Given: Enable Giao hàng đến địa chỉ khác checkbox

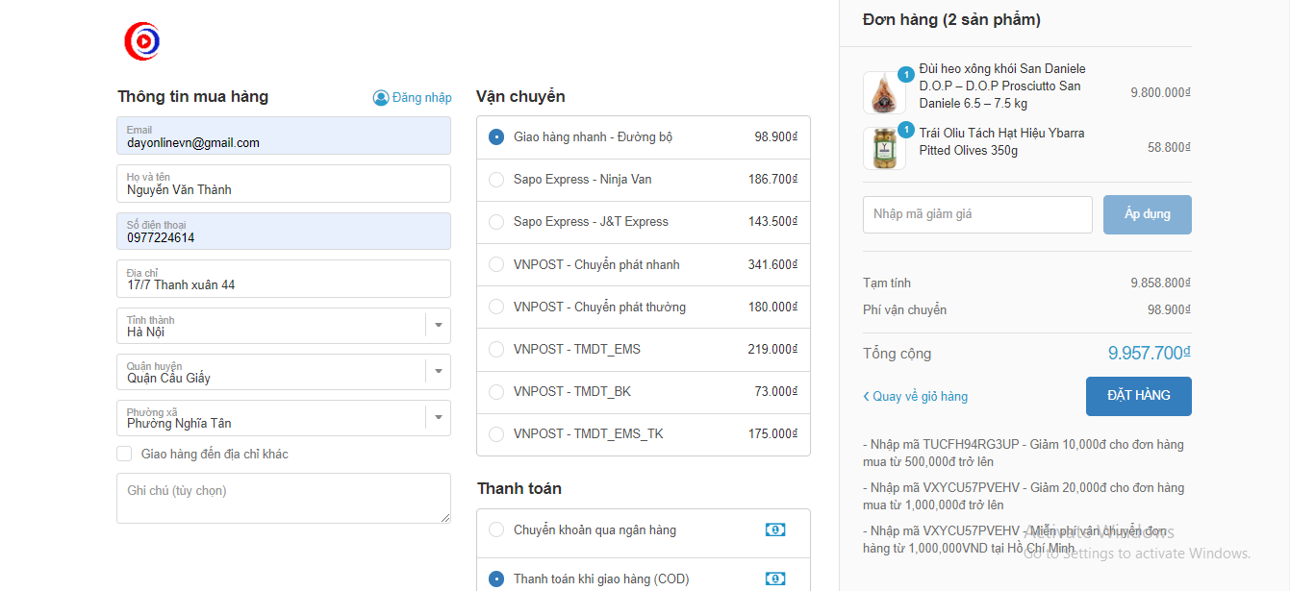Looking at the screenshot, I should [x=125, y=454].
